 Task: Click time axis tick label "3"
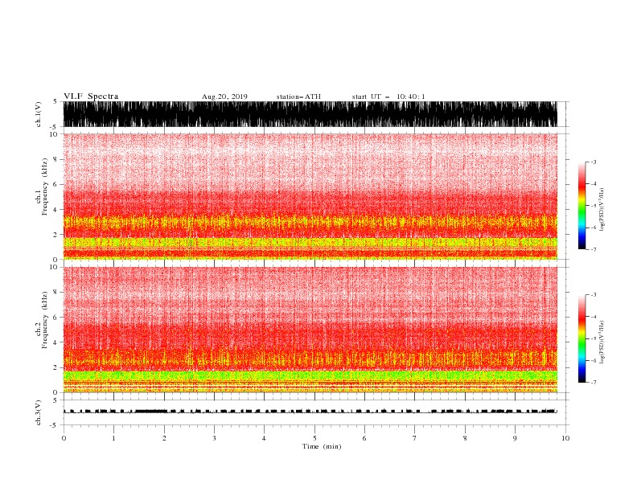pos(214,438)
